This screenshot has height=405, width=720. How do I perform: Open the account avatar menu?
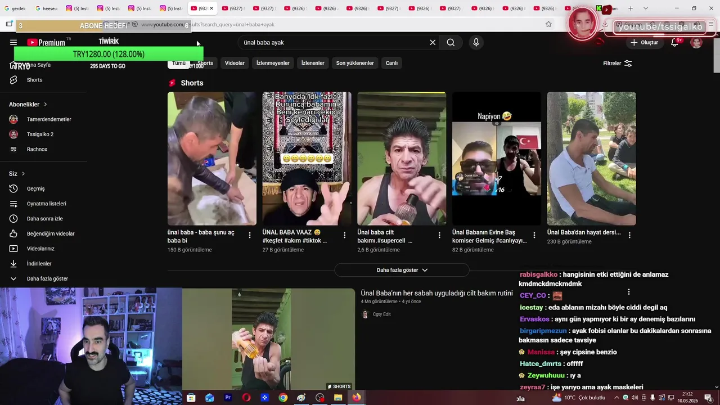tap(696, 43)
